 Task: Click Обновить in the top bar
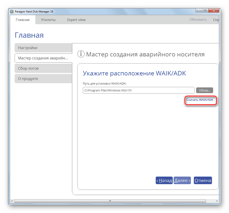198,20
